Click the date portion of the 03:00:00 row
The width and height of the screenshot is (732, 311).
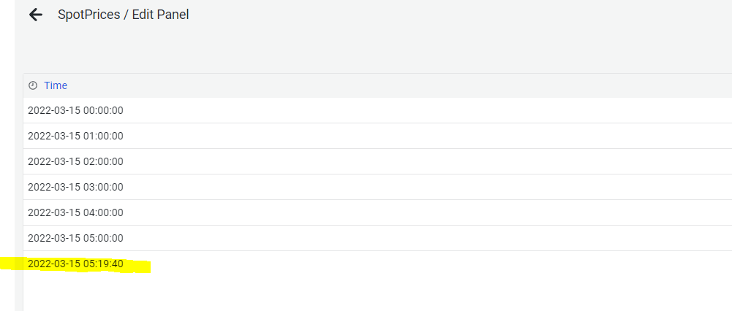pos(54,187)
